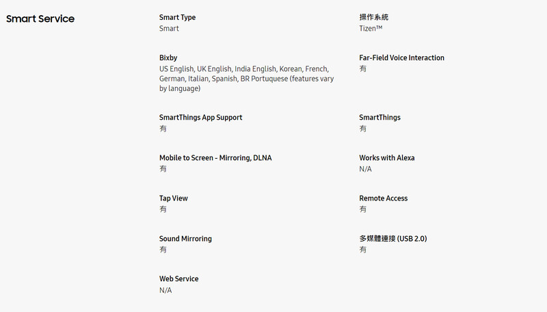Click the 多媒體連接 (USB 2.0) label

coord(392,239)
